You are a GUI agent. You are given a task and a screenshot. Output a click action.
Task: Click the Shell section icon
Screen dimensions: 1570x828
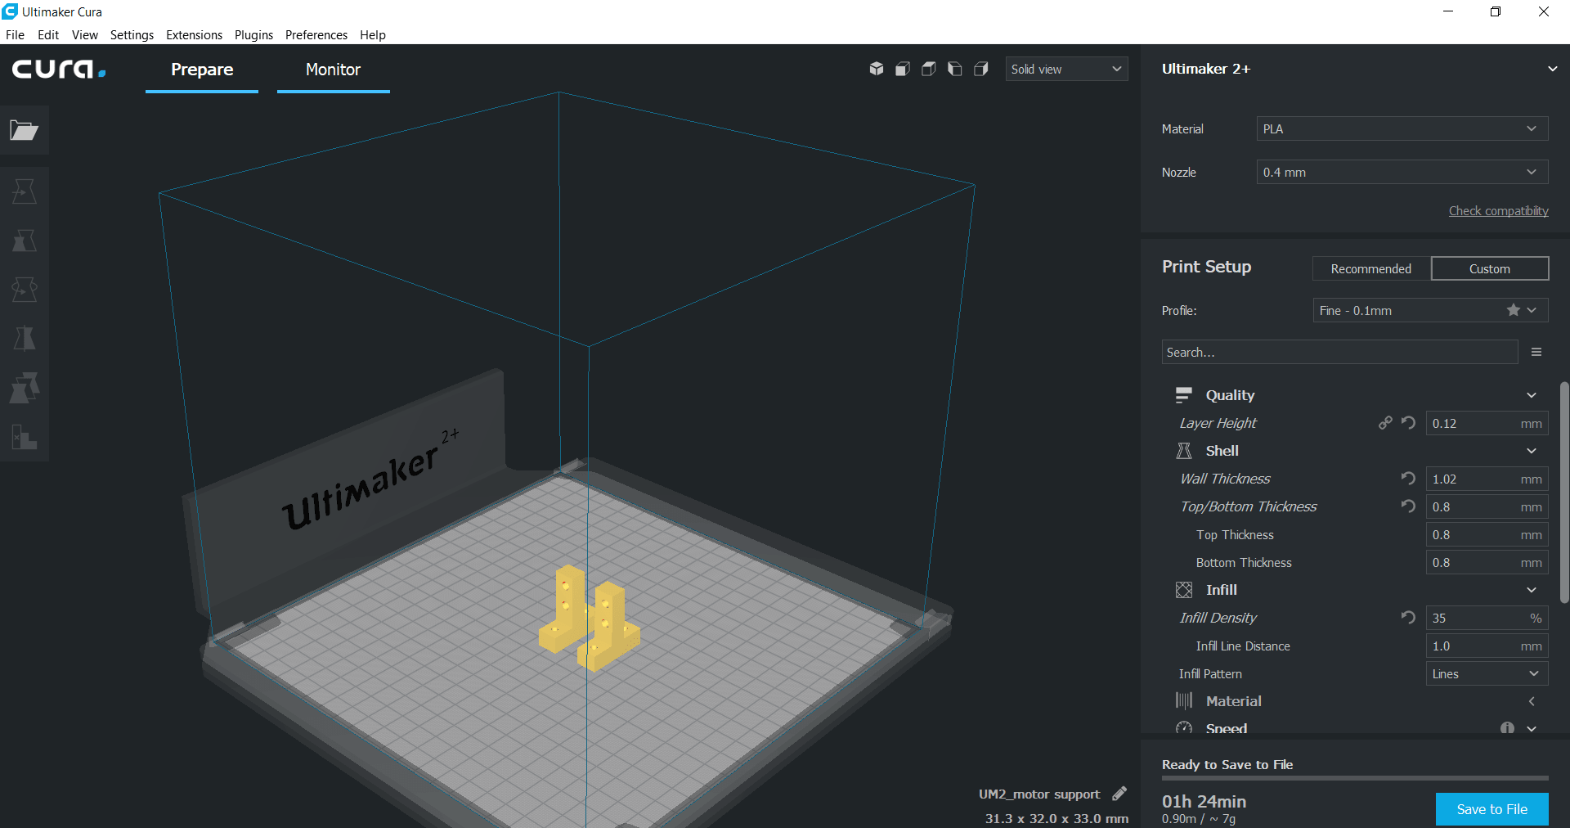[x=1184, y=451]
